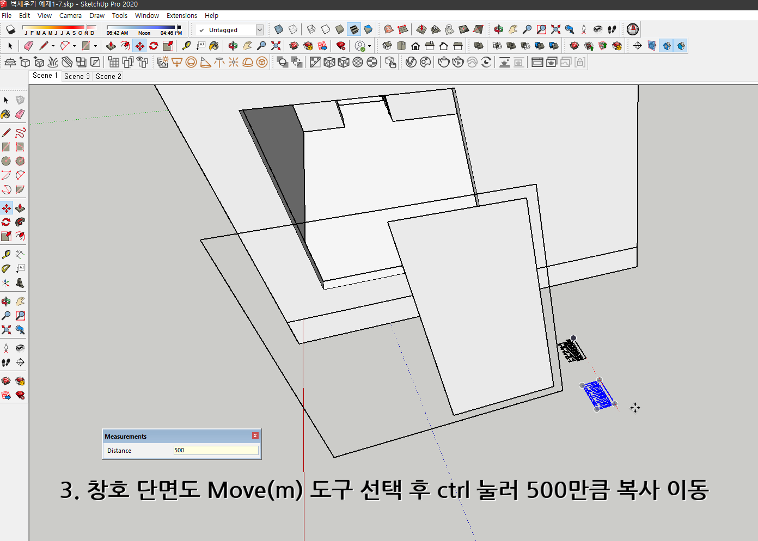Open the Shape tool flyout arrow
Viewport: 758px width, 541px height.
(x=96, y=45)
